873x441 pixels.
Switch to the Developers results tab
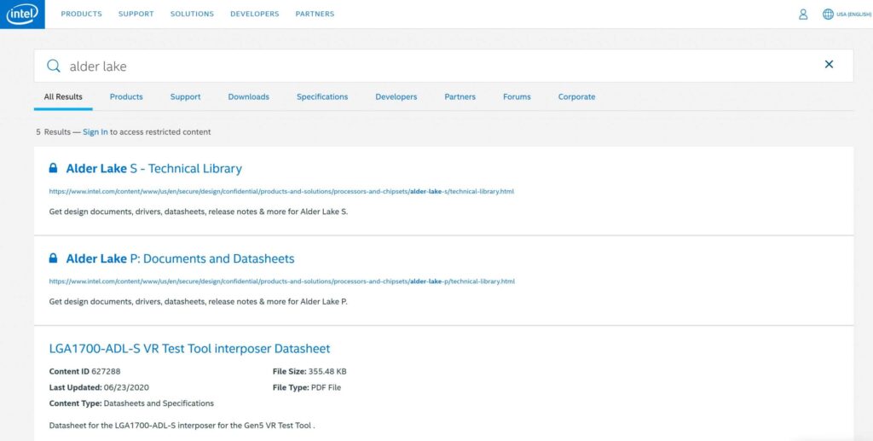click(x=396, y=97)
